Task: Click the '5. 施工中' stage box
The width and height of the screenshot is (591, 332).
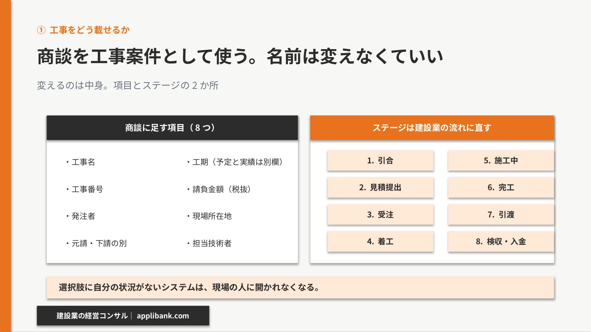Action: (501, 160)
